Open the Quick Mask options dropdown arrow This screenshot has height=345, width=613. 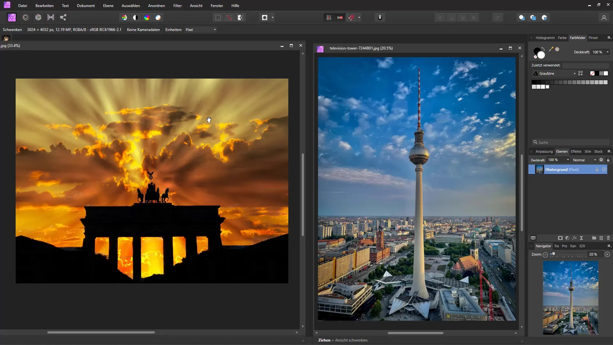pyautogui.click(x=273, y=18)
